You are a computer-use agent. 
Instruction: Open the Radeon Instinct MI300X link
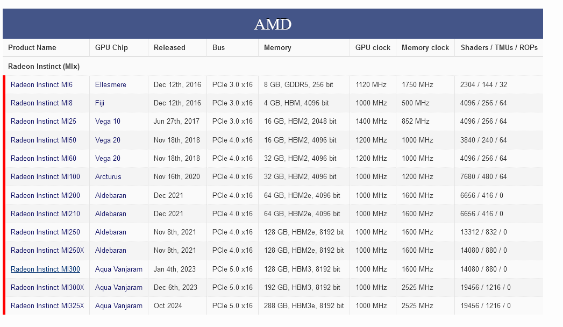click(x=47, y=287)
